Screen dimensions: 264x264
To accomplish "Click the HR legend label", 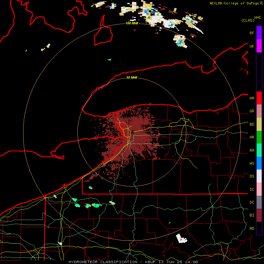I will 252,137.
